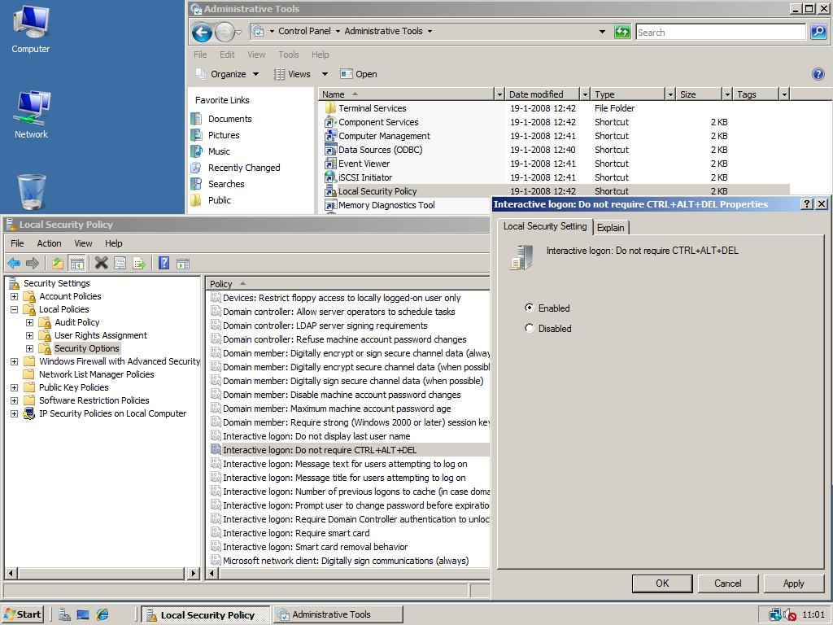Image resolution: width=833 pixels, height=625 pixels.
Task: Click the blue Help question mark toolbar icon
Action: 164,263
